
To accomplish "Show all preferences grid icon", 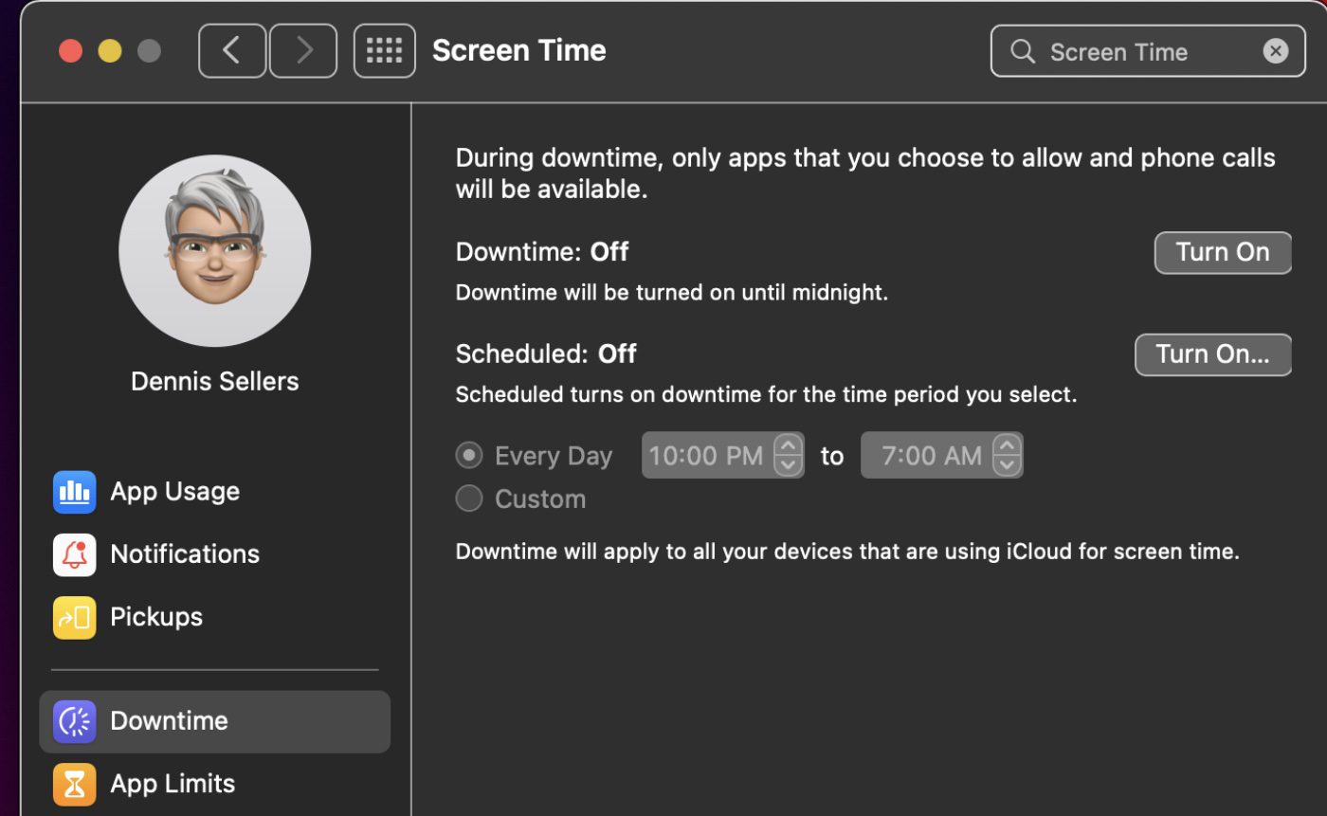I will tap(384, 50).
